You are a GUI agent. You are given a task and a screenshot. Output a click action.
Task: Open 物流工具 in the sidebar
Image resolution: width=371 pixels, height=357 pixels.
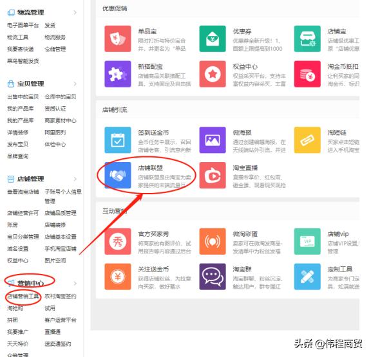click(x=18, y=37)
